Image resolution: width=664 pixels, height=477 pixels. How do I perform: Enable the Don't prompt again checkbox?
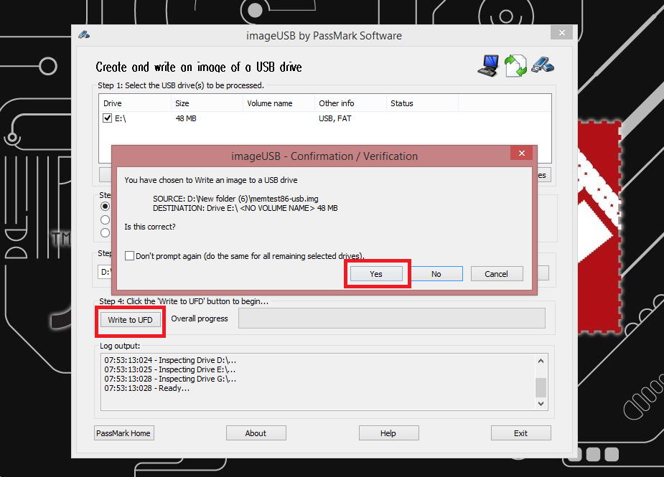130,255
